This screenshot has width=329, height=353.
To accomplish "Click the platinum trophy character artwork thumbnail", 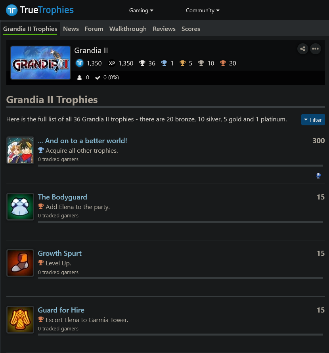I will 20,150.
